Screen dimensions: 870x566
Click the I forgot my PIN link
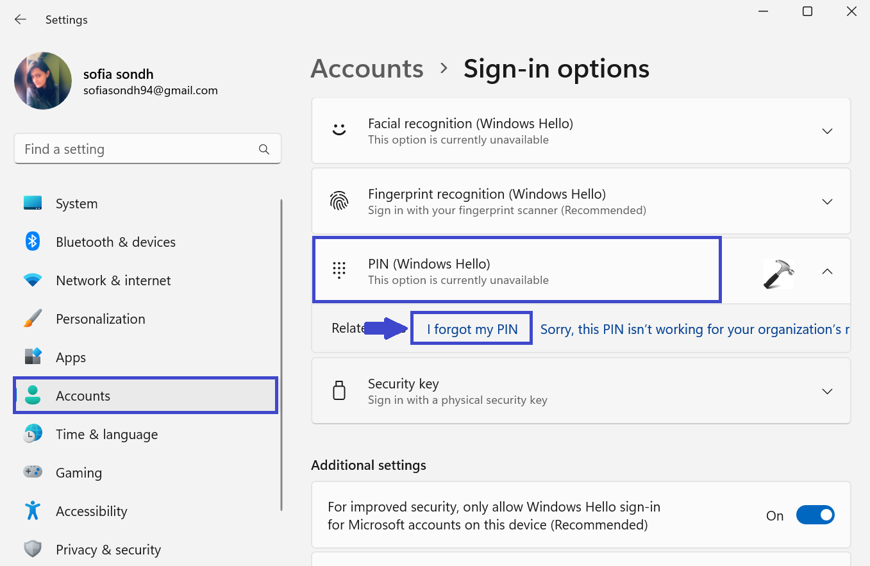pyautogui.click(x=472, y=329)
